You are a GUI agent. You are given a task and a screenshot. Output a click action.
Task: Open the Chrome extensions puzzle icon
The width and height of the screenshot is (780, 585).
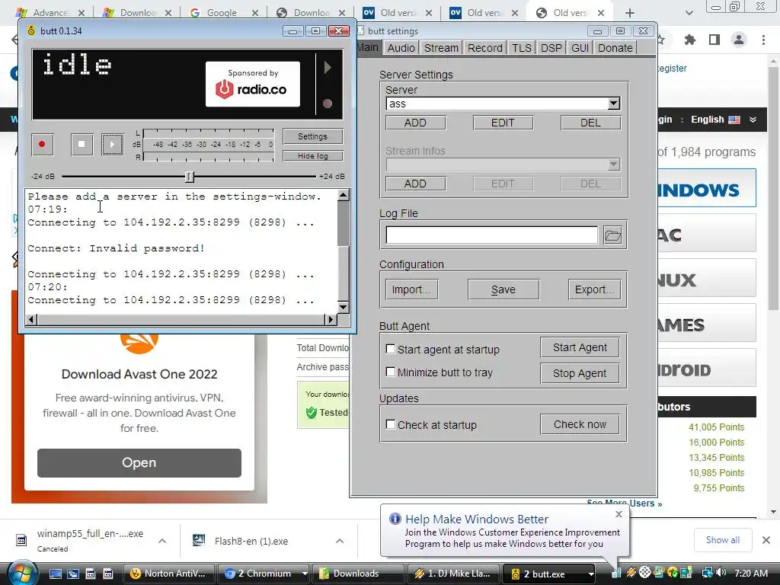point(689,40)
